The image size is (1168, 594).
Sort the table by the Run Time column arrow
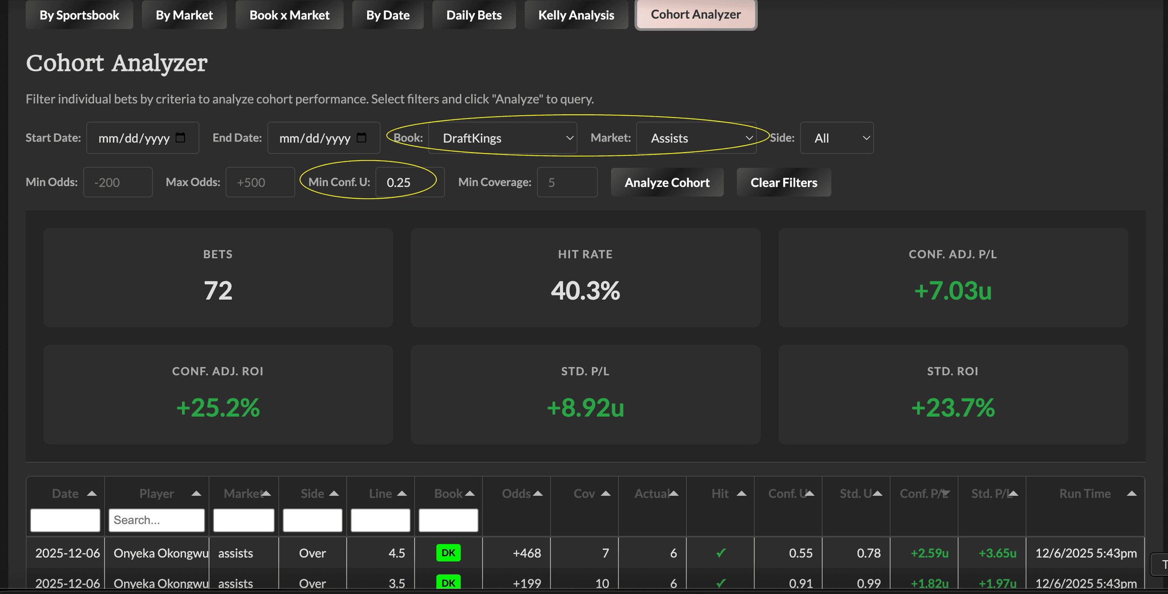[x=1132, y=494]
